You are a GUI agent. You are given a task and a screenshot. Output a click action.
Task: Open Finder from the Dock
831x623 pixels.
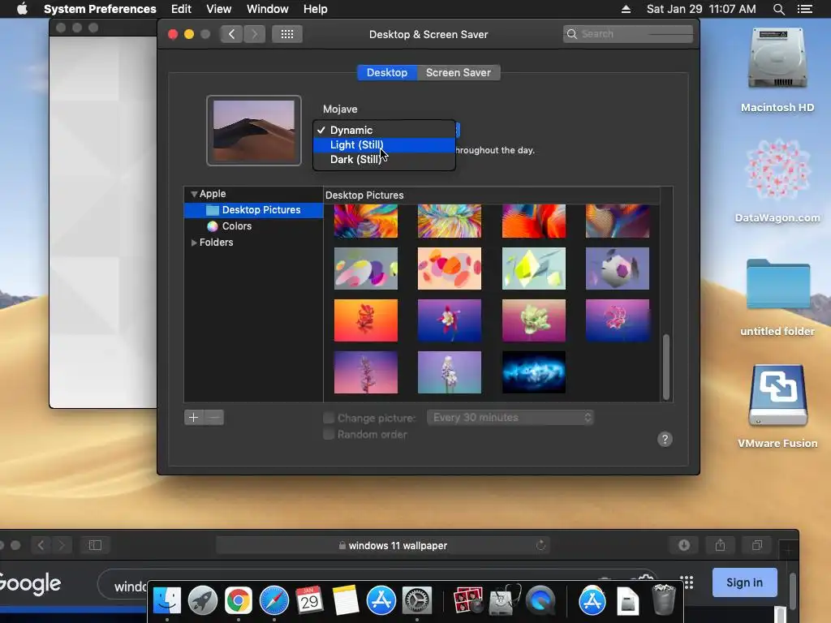[x=167, y=601]
